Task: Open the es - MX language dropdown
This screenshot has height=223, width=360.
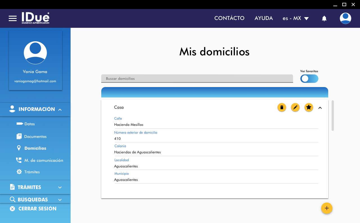Action: pos(296,18)
